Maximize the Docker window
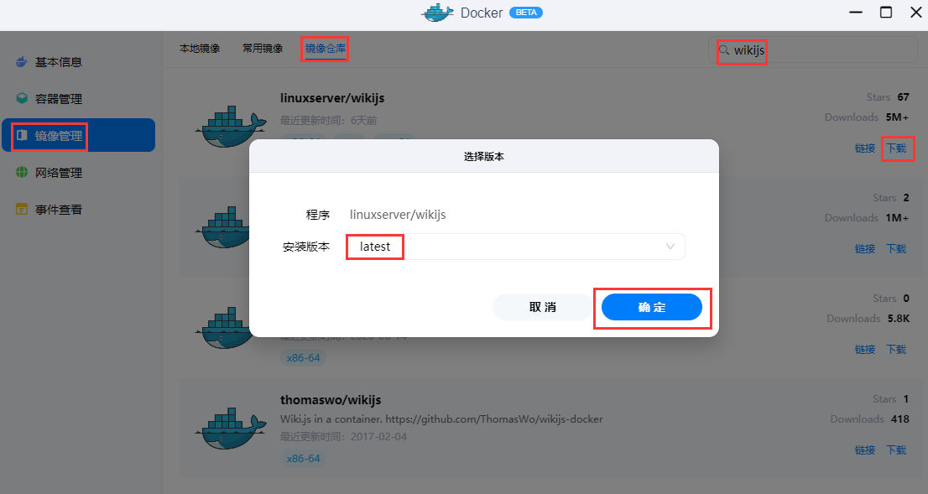This screenshot has height=494, width=928. point(886,13)
